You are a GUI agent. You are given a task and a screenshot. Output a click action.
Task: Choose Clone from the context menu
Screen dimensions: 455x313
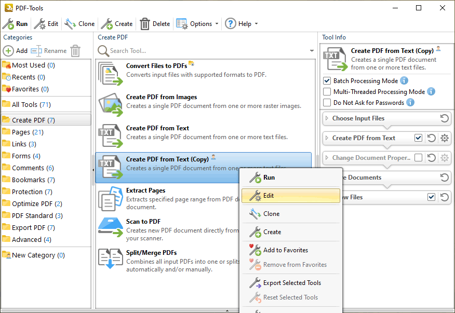click(x=291, y=214)
